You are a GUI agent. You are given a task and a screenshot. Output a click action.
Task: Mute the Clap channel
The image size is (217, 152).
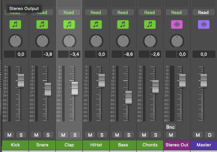63,135
